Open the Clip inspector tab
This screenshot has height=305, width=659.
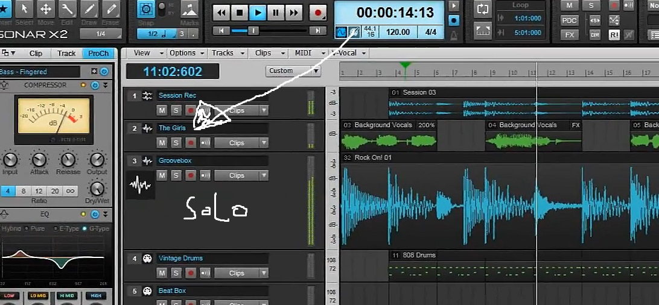click(x=36, y=53)
